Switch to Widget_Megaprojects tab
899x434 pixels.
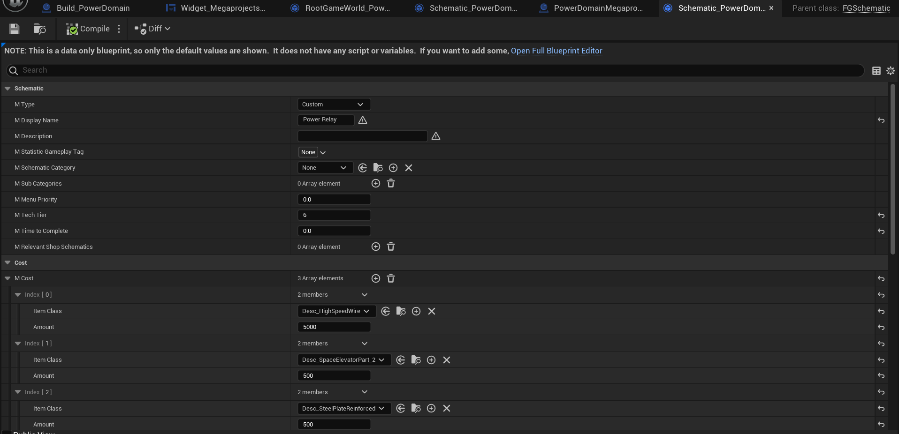(x=216, y=8)
